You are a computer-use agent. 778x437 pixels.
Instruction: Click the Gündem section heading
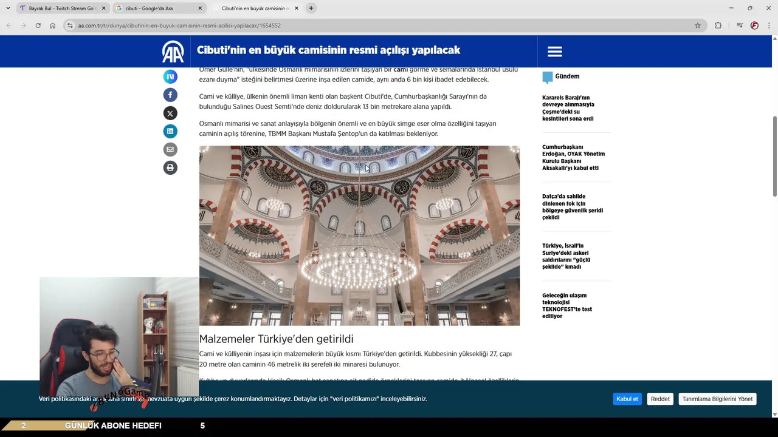[x=567, y=76]
